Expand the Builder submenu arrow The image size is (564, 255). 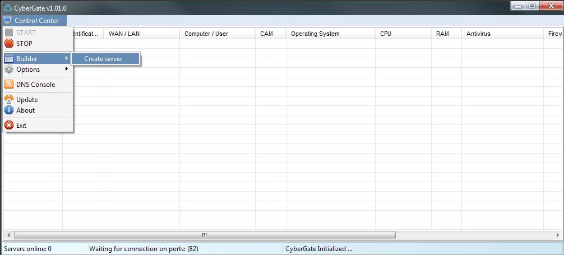[x=67, y=58]
